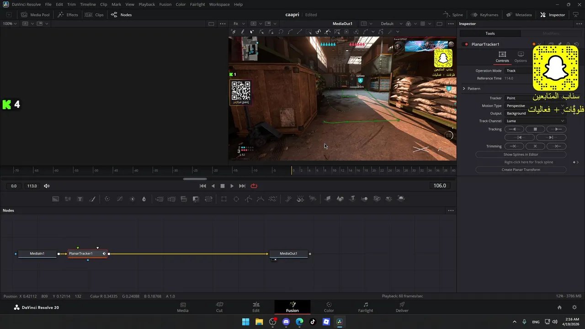Image resolution: width=585 pixels, height=329 pixels.
Task: Play the clip forward
Action: [232, 186]
